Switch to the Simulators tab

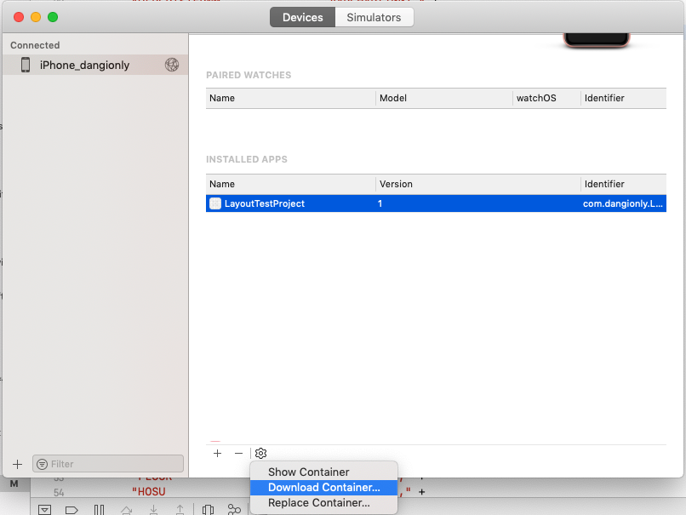374,18
